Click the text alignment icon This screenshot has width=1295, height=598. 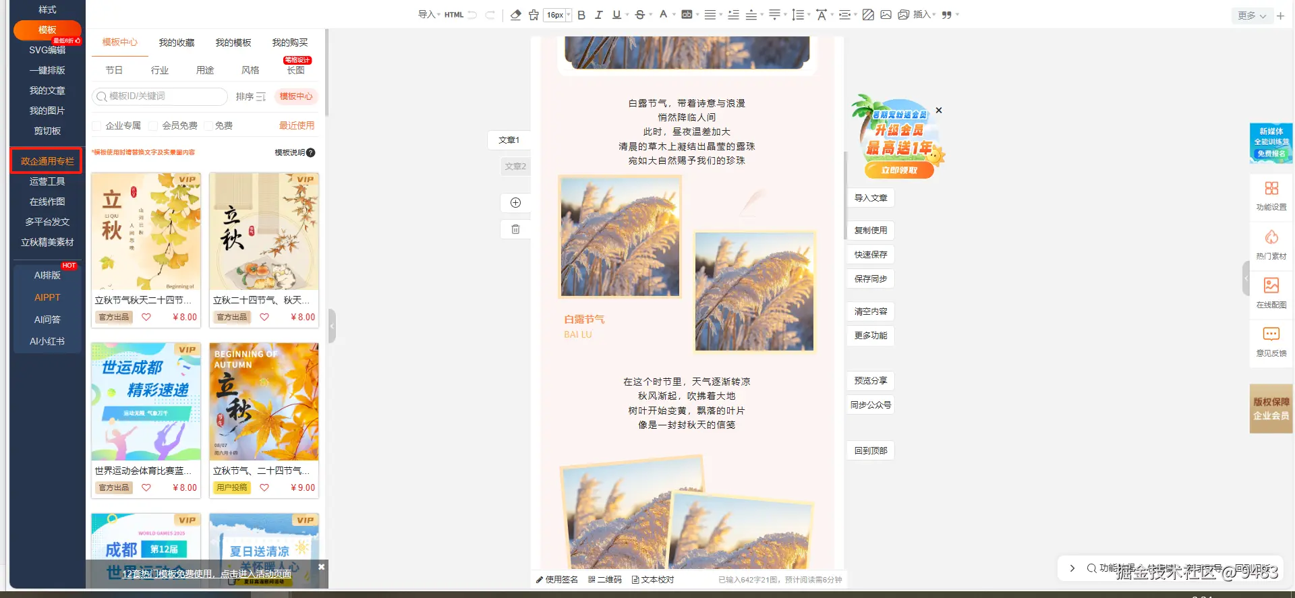pyautogui.click(x=710, y=15)
